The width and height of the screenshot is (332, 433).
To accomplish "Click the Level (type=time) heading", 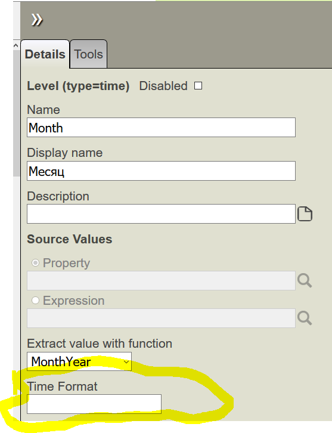I will [78, 86].
